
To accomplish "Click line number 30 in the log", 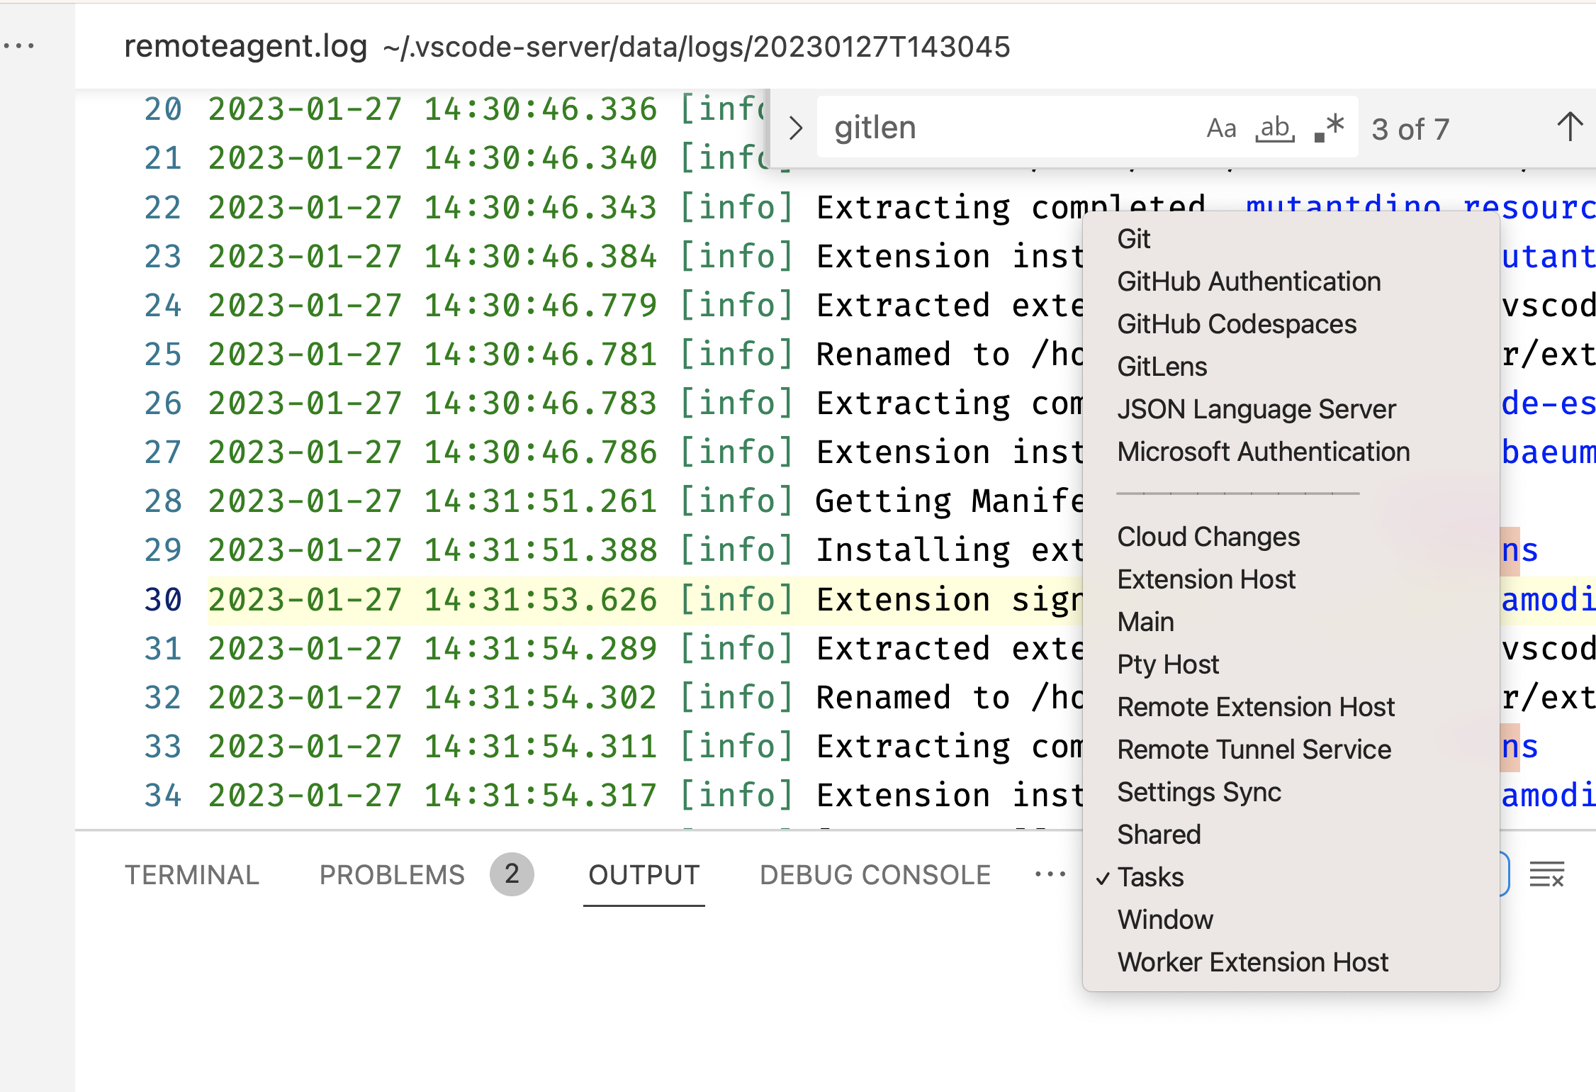I will tap(162, 598).
